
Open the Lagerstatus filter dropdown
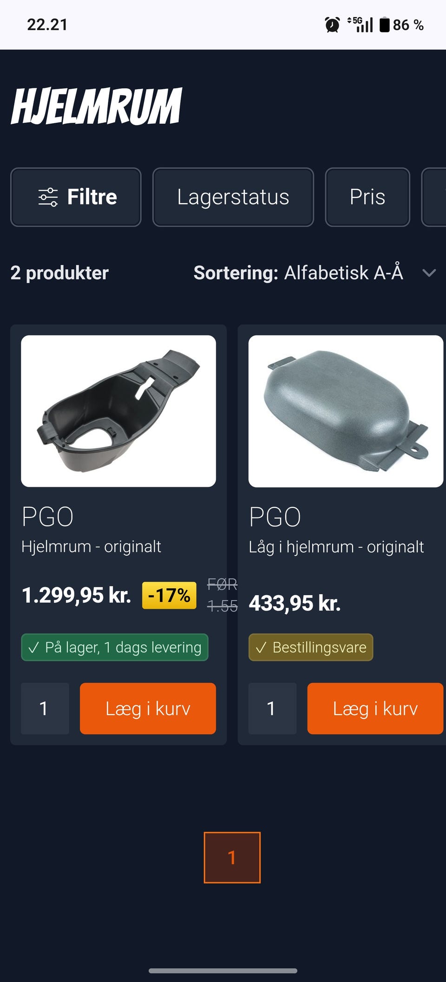point(233,197)
